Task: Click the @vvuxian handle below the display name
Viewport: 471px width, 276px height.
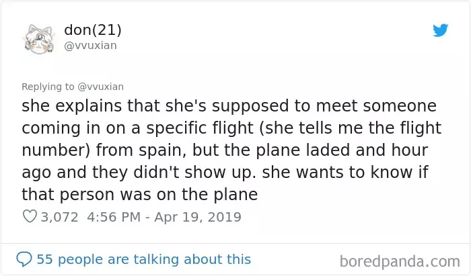Action: coord(90,46)
